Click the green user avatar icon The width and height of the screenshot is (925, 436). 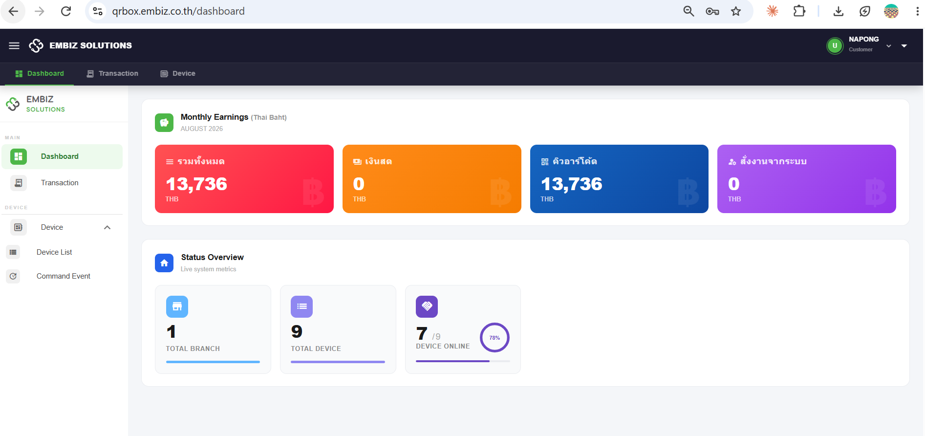point(835,45)
